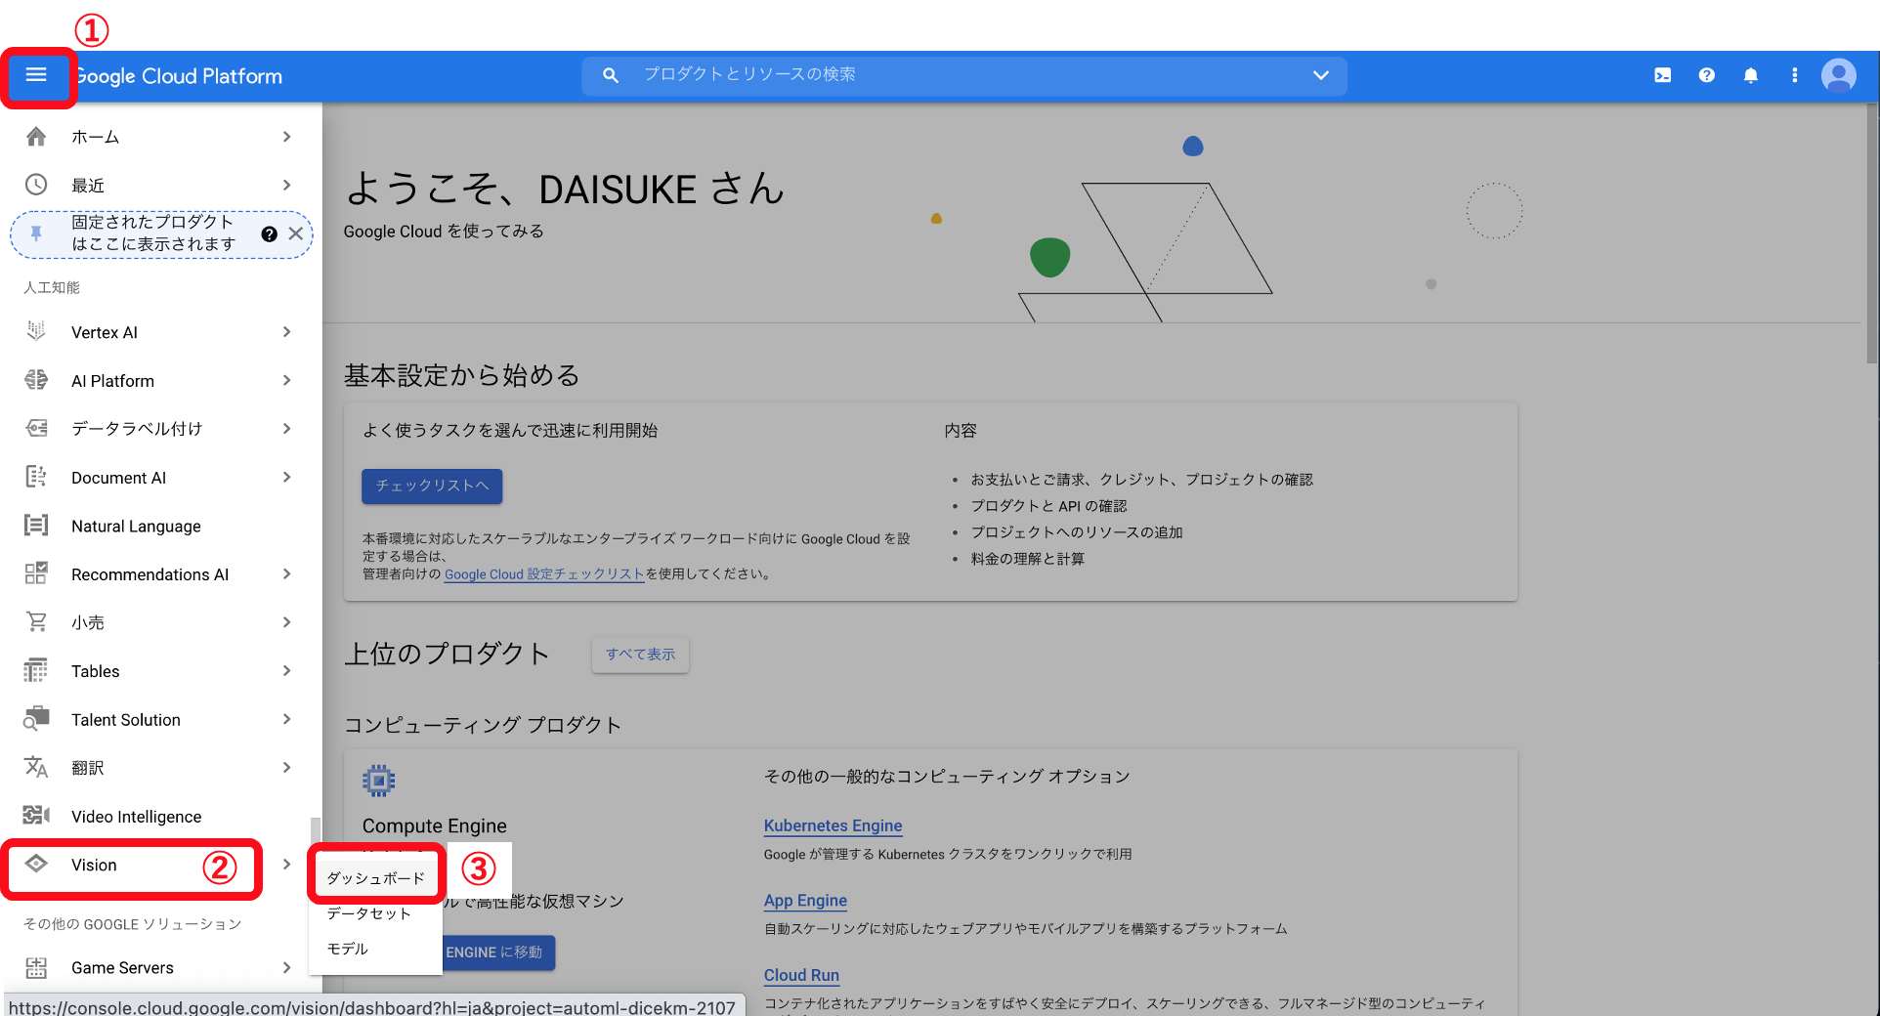
Task: Expand the AI Platform submenu chevron
Action: (286, 380)
